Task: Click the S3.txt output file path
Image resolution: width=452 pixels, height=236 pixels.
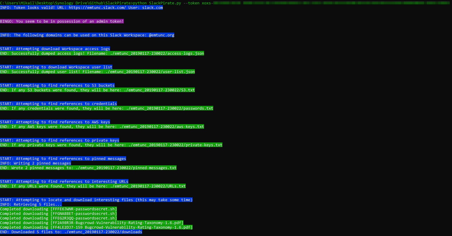Action: 159,90
